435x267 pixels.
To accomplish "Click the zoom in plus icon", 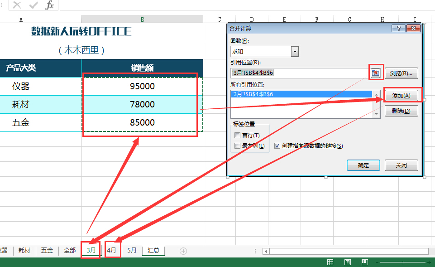I will (x=429, y=262).
